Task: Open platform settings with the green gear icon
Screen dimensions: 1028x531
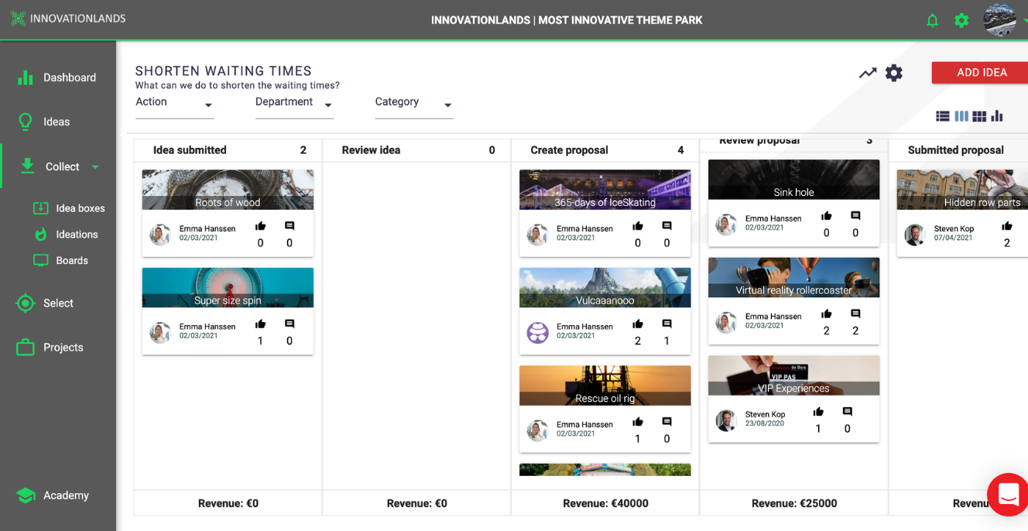Action: point(961,20)
